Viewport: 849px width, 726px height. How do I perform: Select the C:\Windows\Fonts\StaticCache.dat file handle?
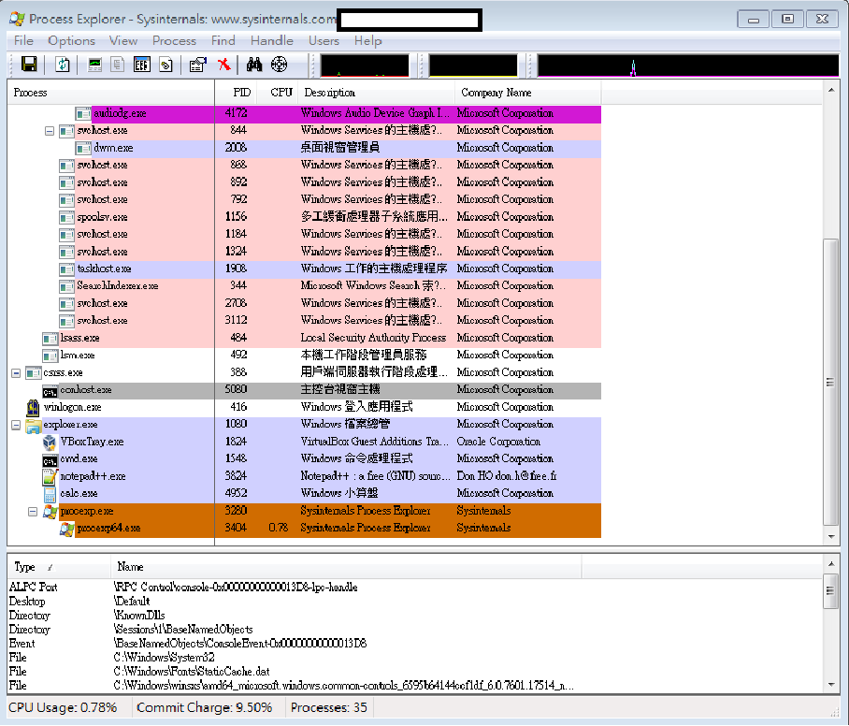295,672
